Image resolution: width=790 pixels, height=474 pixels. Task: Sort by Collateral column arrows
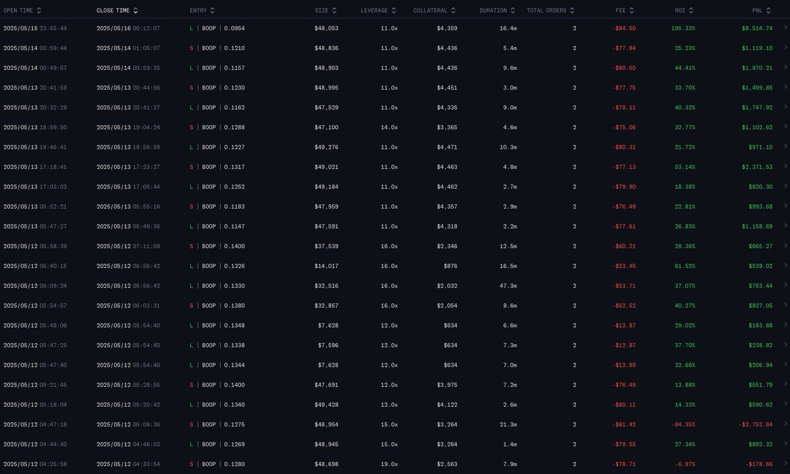[x=454, y=11]
